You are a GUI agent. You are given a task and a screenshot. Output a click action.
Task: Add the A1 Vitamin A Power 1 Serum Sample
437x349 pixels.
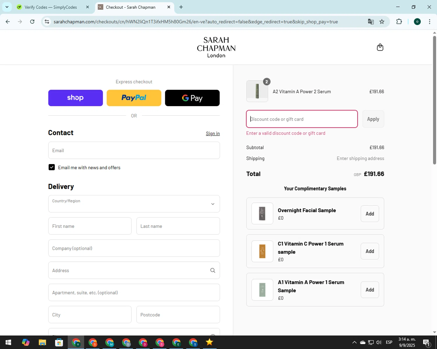click(x=370, y=290)
